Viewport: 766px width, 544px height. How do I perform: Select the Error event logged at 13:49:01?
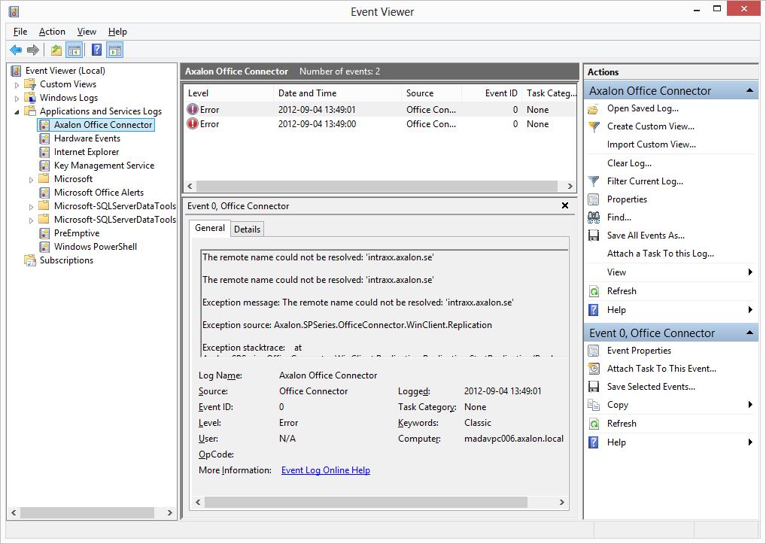coord(380,110)
